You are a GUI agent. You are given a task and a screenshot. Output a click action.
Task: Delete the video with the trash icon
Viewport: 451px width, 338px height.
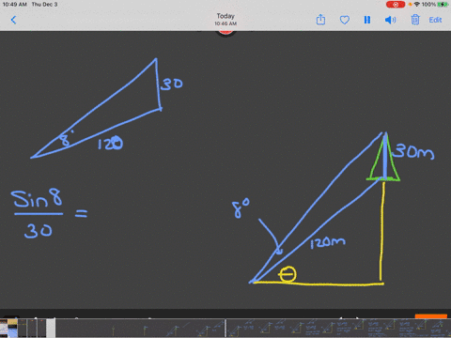tap(415, 20)
